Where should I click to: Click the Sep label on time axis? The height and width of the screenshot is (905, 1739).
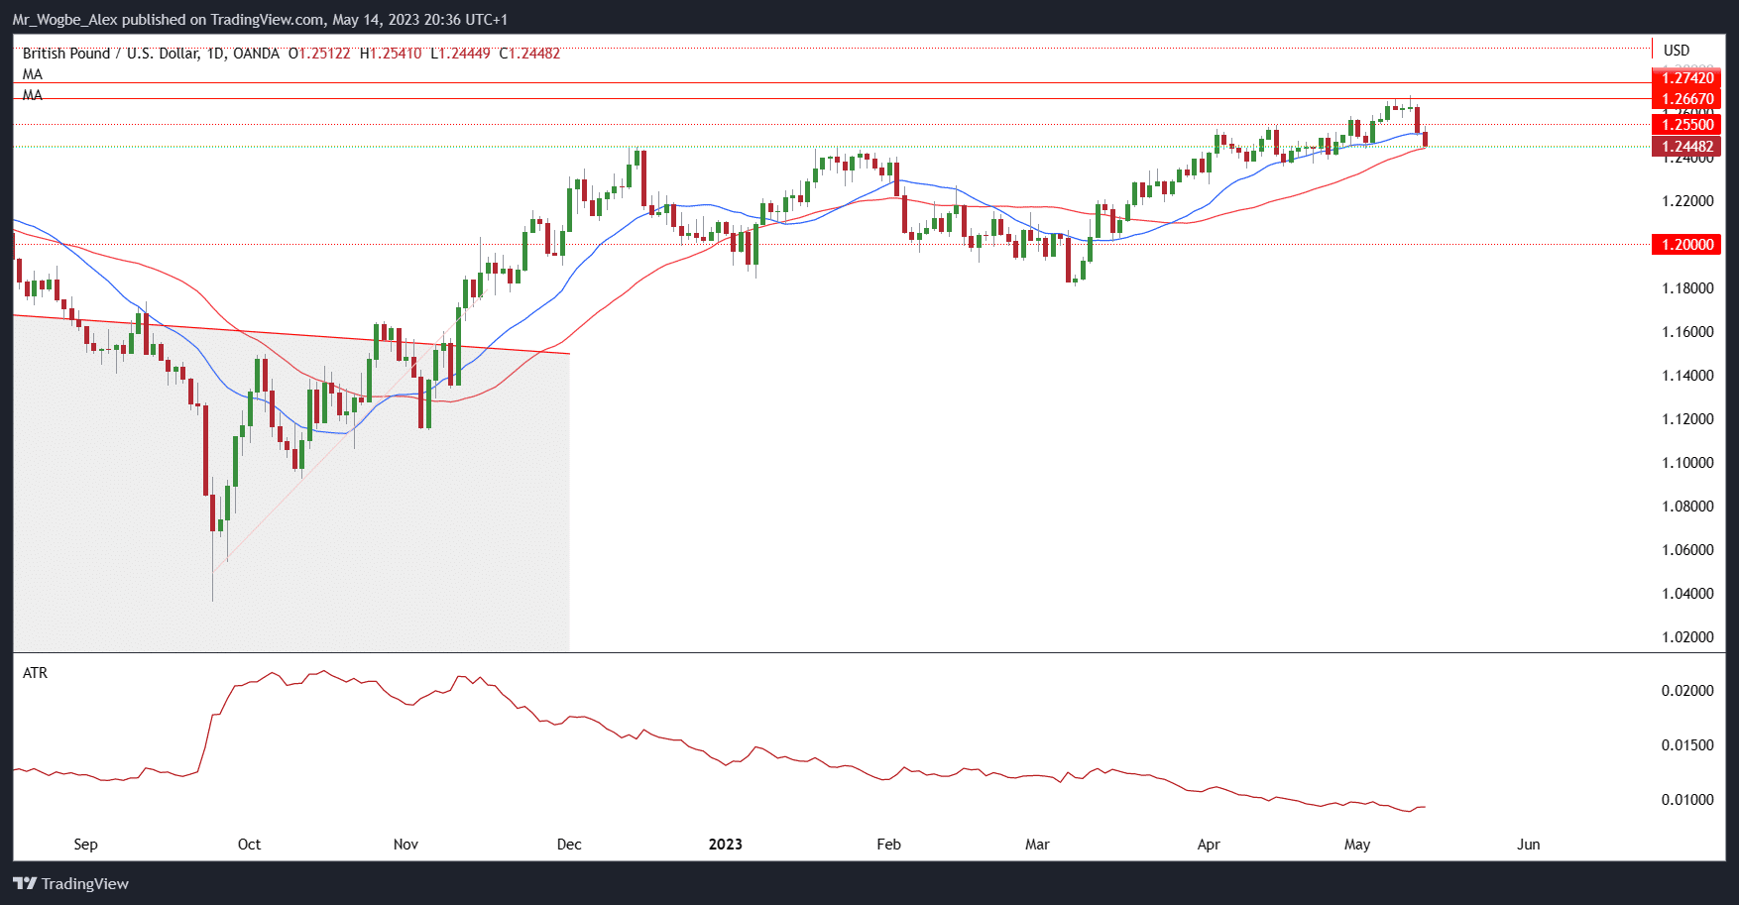[86, 845]
